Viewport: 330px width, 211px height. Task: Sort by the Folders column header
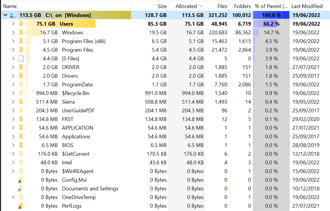(240, 6)
